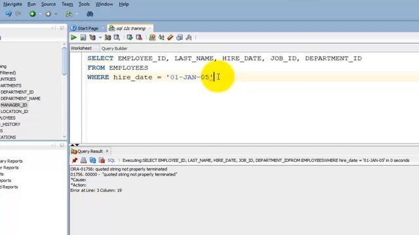Close the sql 12c training tab
The width and height of the screenshot is (419, 235).
coord(150,28)
